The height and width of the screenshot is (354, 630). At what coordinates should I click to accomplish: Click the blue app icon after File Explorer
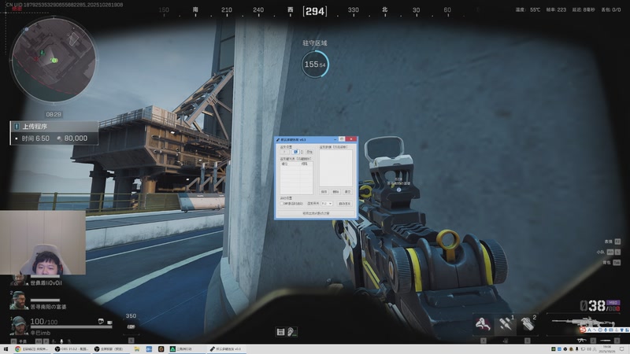click(149, 349)
